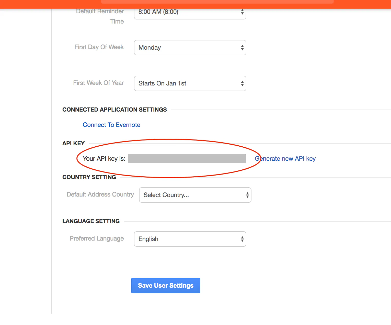Click the Preferred Language label
The width and height of the screenshot is (391, 325).
click(97, 239)
